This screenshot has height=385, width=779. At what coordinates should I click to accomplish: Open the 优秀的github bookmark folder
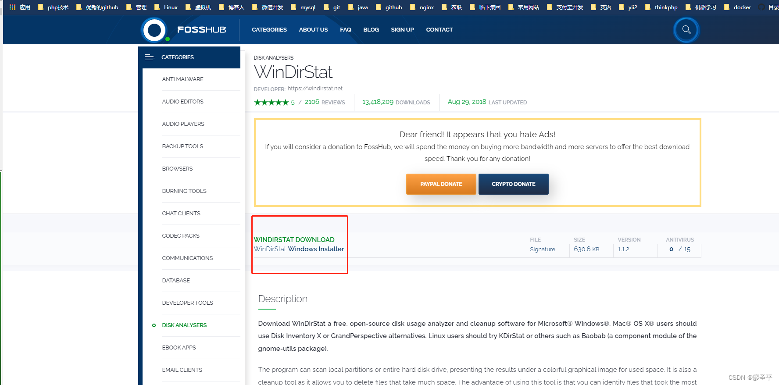[97, 7]
